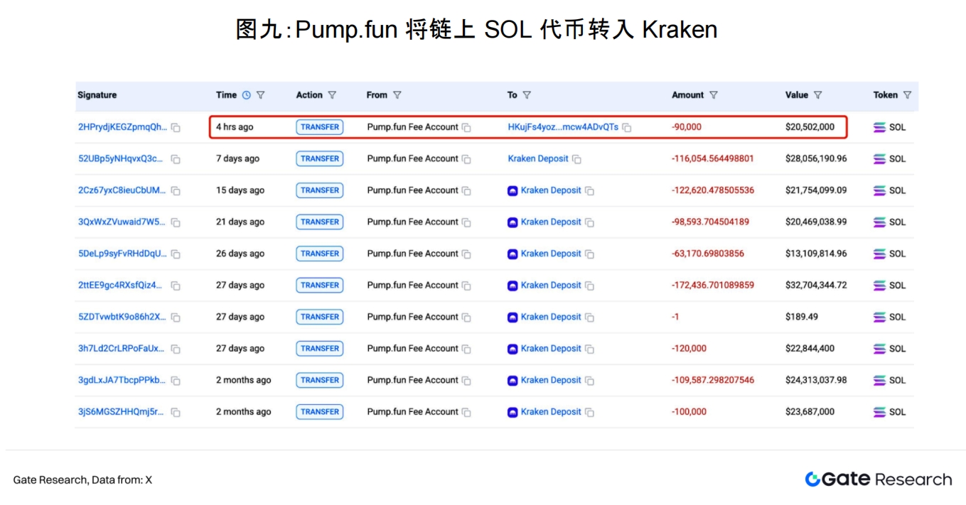Click value $21,754,099.09

[x=816, y=190]
